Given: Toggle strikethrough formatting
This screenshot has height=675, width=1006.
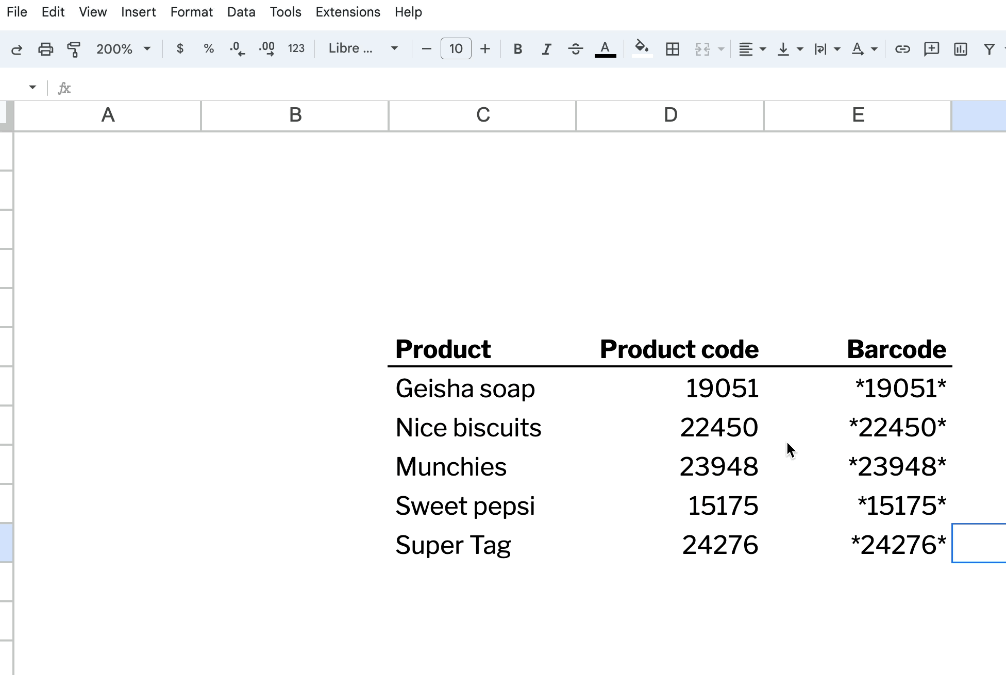Looking at the screenshot, I should click(x=575, y=49).
